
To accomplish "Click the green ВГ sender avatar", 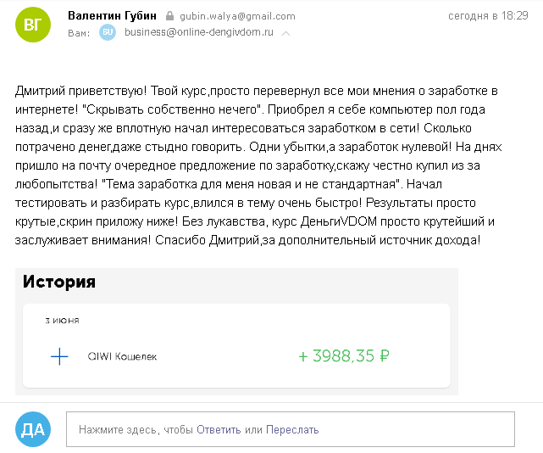I will pyautogui.click(x=33, y=25).
